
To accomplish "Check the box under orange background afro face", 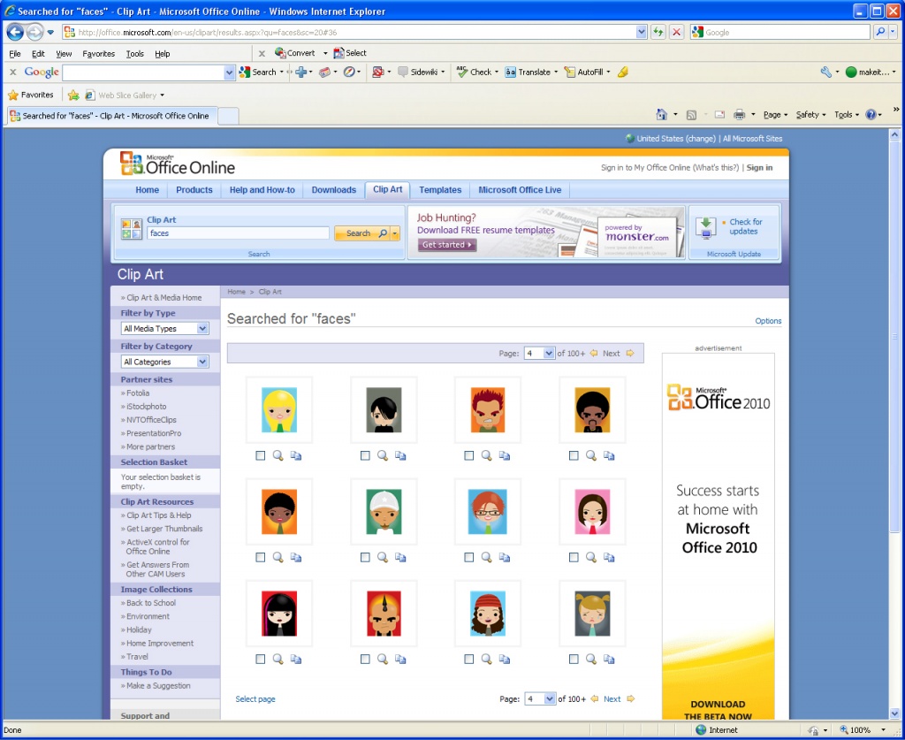I will [261, 557].
